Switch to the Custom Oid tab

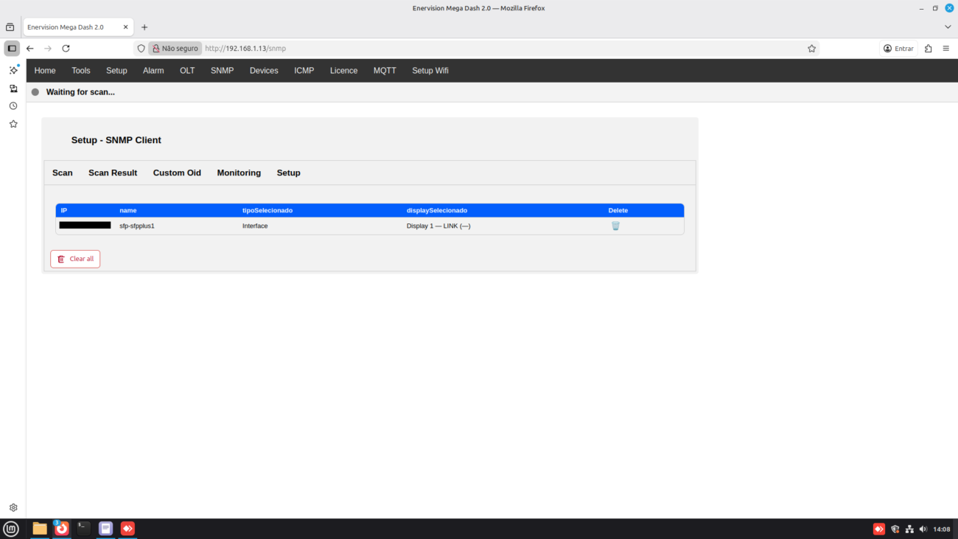[177, 173]
